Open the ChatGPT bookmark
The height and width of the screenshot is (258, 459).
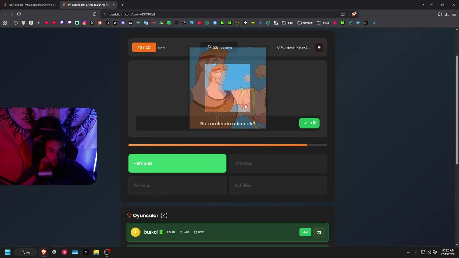pyautogui.click(x=31, y=23)
